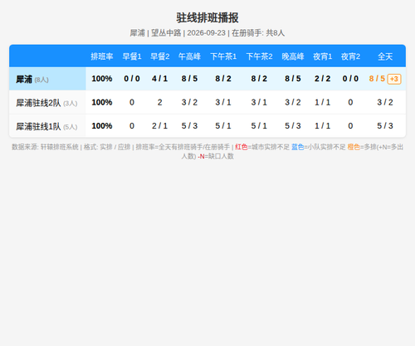Screen dimensions: 415x346
Task: Click 犀浦驻线2队 夜宵2 value 0
Action: click(x=350, y=102)
